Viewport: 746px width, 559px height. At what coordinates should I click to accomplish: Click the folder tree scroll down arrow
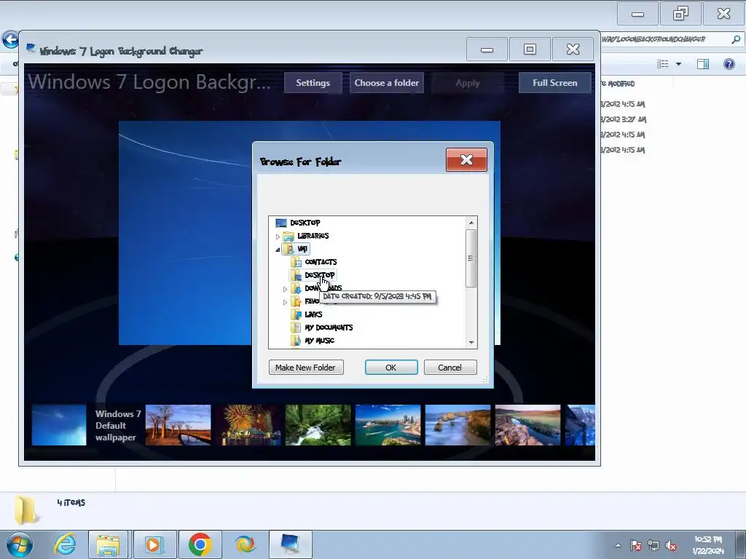tap(471, 342)
